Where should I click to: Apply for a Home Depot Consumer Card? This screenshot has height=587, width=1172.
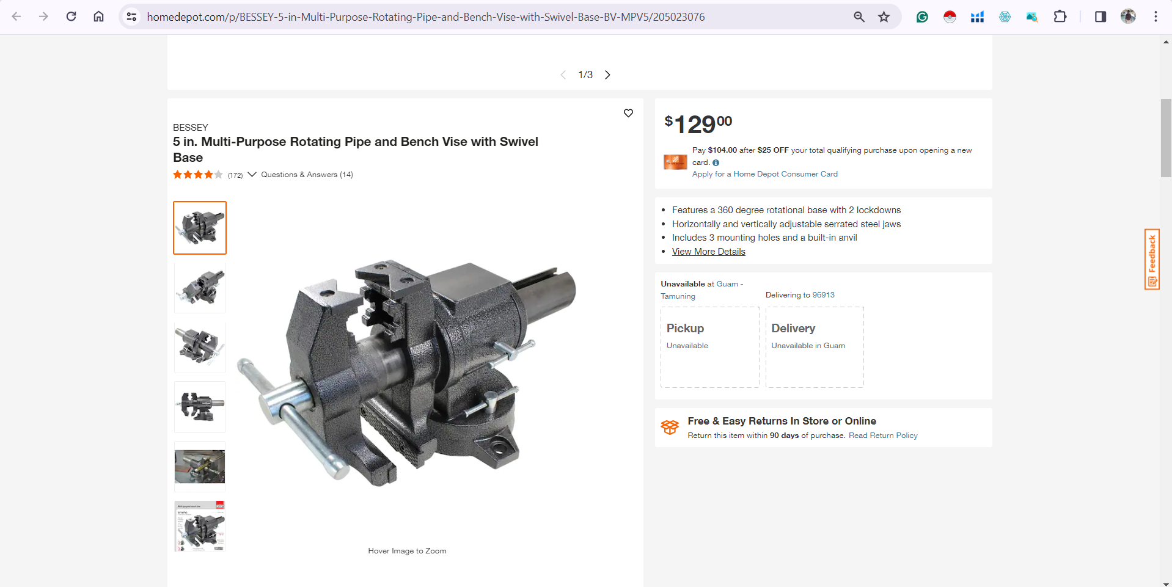[764, 174]
